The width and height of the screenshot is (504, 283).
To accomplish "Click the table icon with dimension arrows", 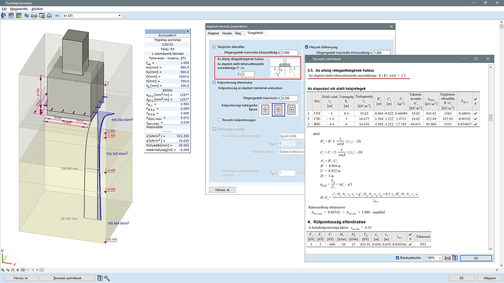I will (x=11, y=16).
